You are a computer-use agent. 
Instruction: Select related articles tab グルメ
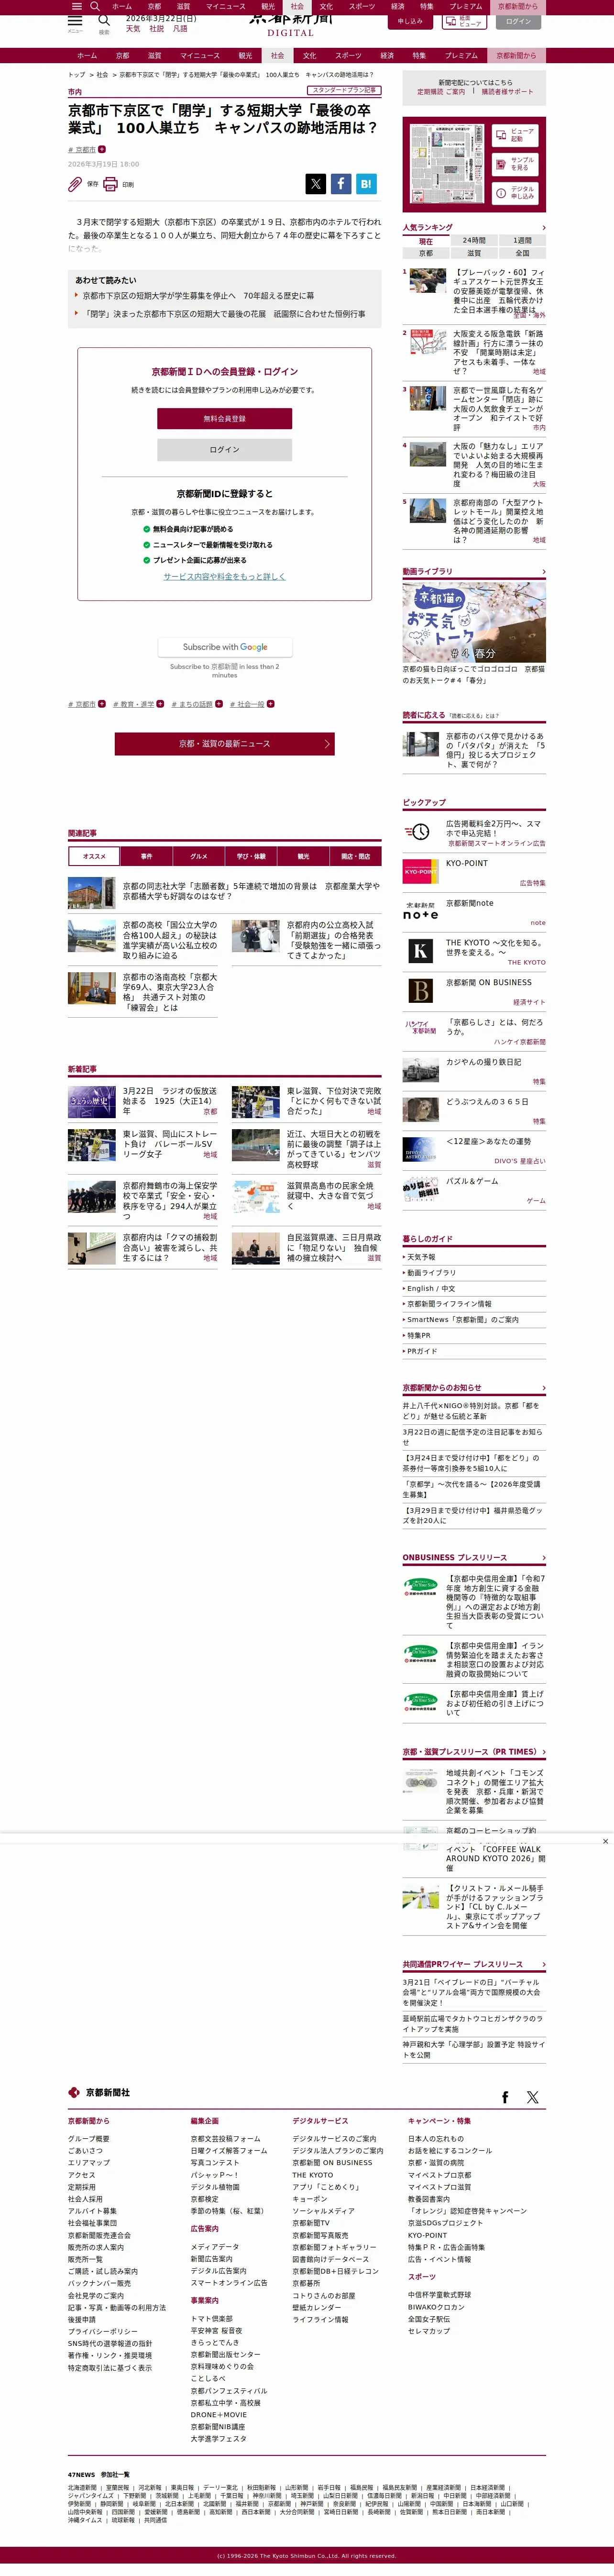pos(199,856)
